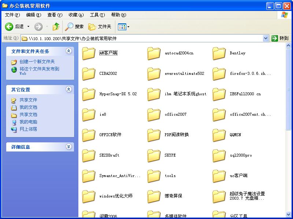The height and width of the screenshot is (219, 293).
Task: Collapse the 文件和文件夹任务 panel
Action: tap(69, 51)
